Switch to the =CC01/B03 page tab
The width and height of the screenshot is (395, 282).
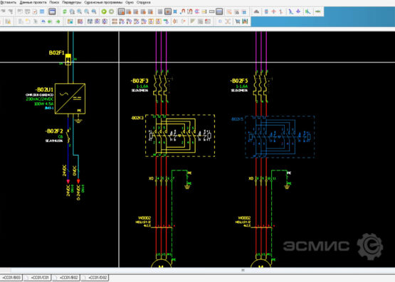11,278
